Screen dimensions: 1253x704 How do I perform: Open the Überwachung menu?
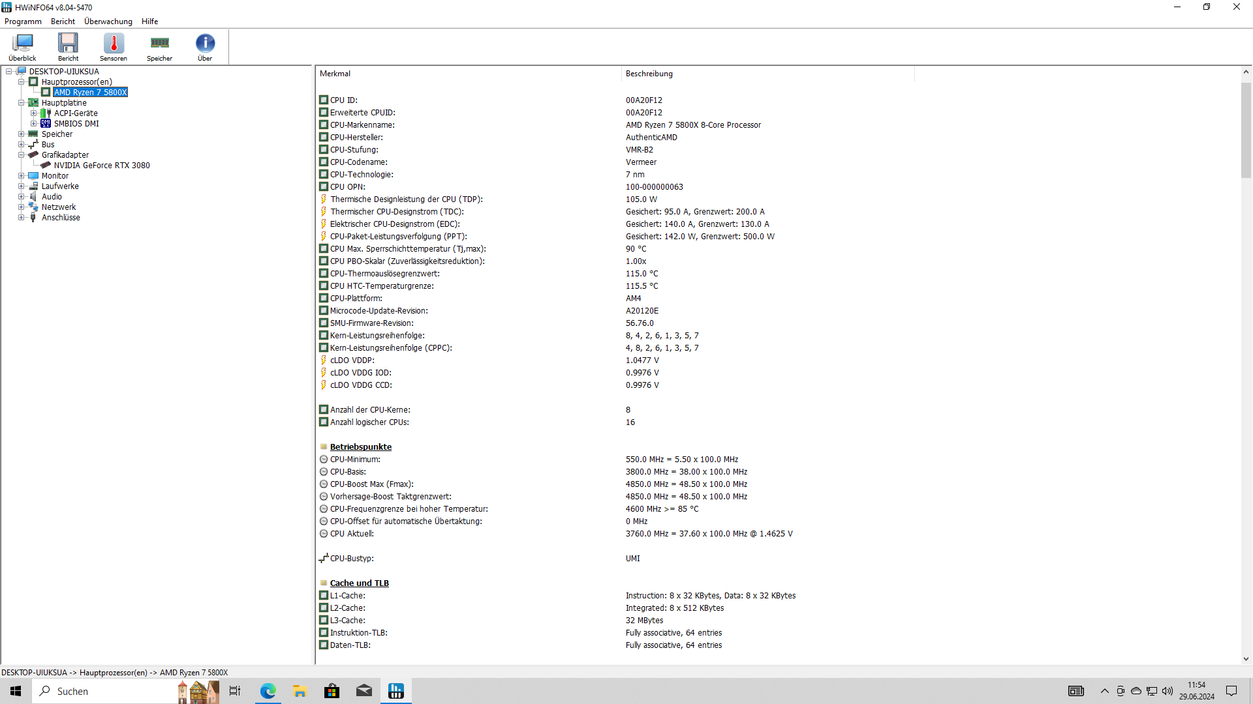pos(108,22)
